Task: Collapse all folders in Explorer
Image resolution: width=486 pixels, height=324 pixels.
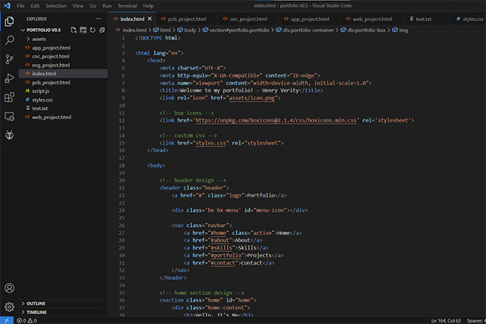Action: (103, 30)
